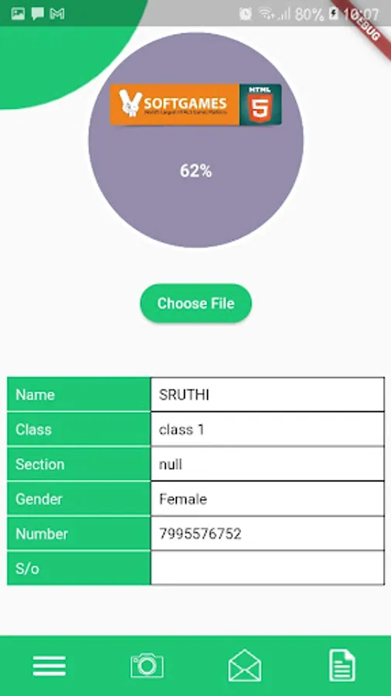The height and width of the screenshot is (696, 391).
Task: Select the empty S/o field
Action: 267,568
